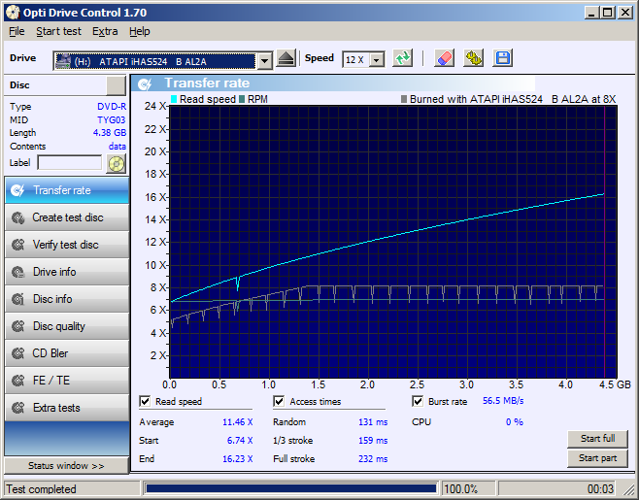Click the Burst rate 56.5 MB/s value
The width and height of the screenshot is (639, 500).
tap(503, 401)
